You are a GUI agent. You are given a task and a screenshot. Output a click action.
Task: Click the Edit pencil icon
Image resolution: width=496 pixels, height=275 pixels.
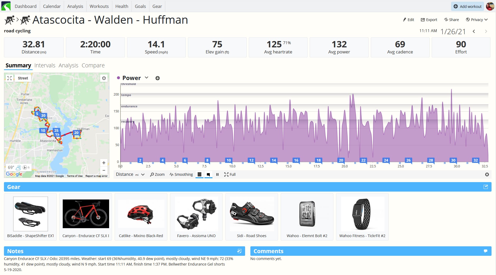pyautogui.click(x=404, y=20)
